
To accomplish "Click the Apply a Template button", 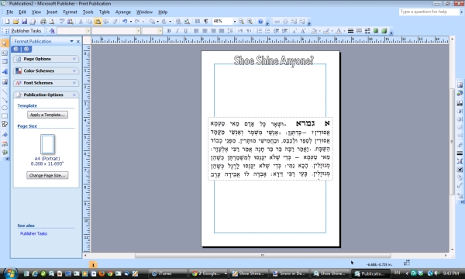I will [47, 115].
